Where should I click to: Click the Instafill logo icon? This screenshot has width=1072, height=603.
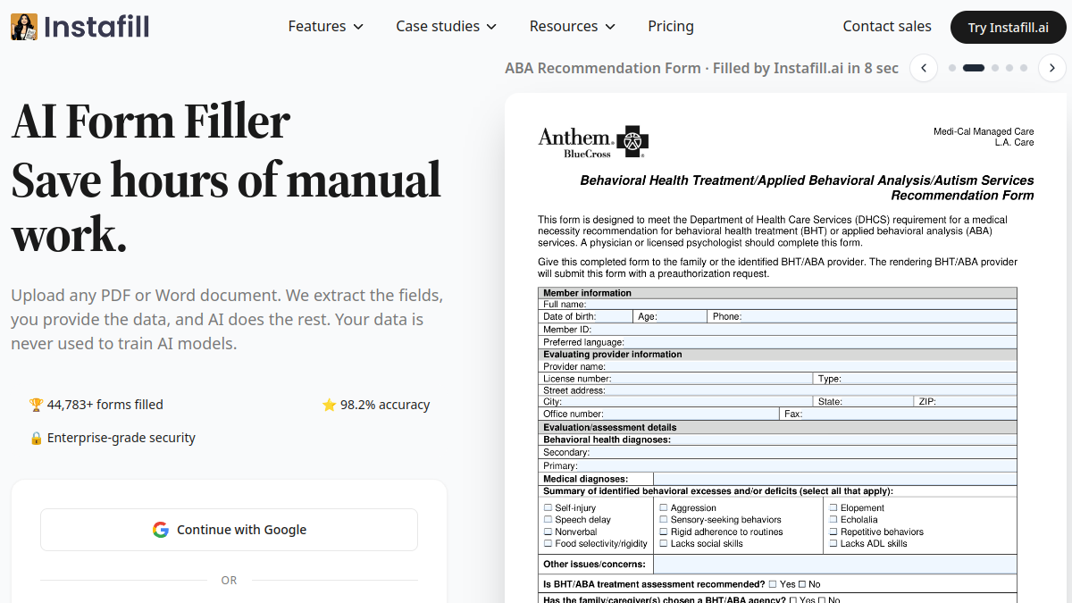coord(24,27)
